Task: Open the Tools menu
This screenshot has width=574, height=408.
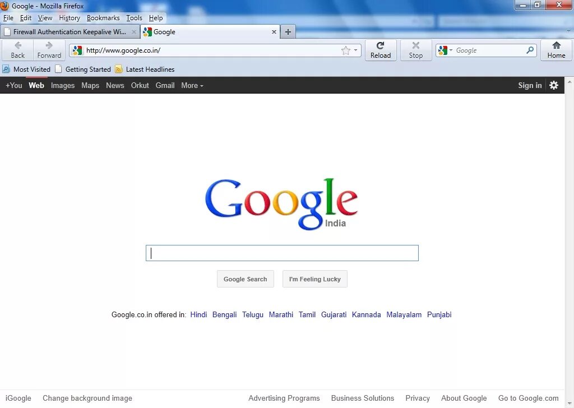Action: 134,18
